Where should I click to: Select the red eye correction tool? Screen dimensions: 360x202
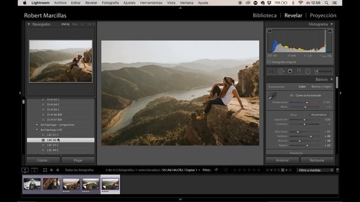click(x=290, y=71)
